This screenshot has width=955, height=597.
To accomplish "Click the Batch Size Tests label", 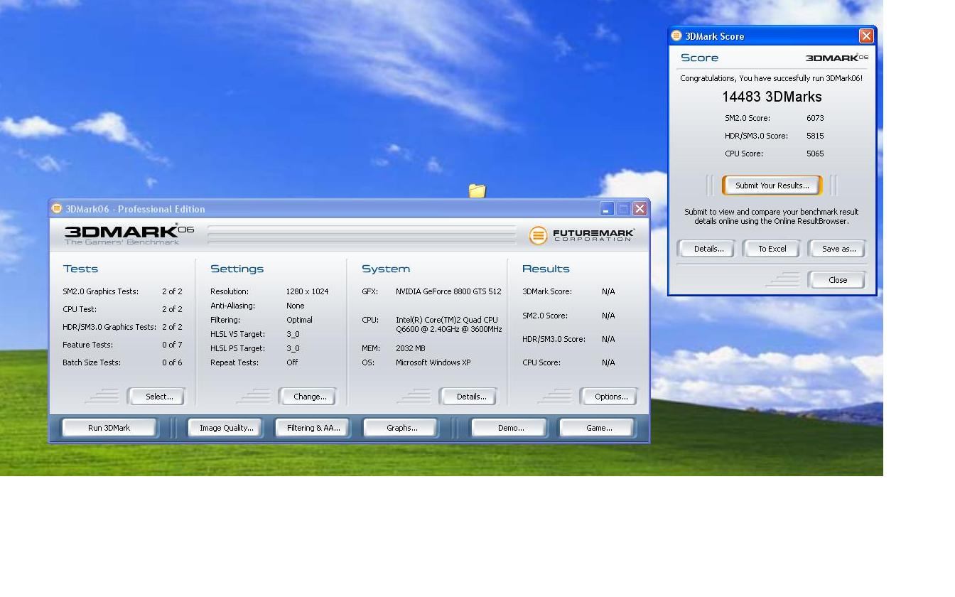I will [92, 362].
